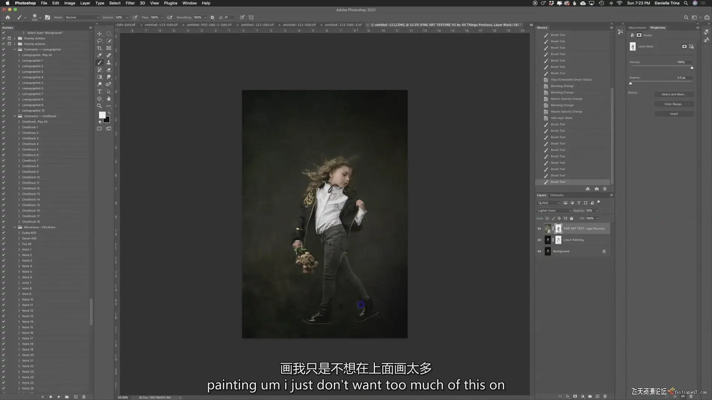
Task: Select the Crop tool
Action: click(x=99, y=48)
